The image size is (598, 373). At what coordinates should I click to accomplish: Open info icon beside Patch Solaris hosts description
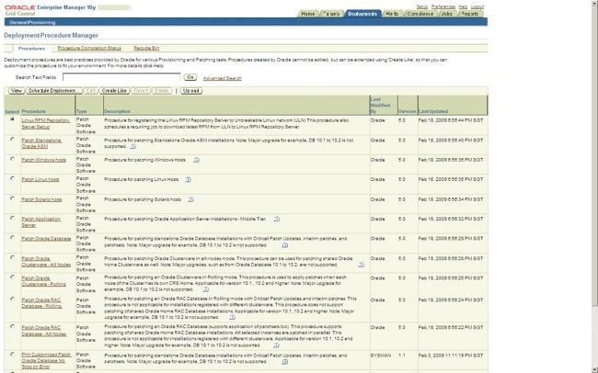[x=190, y=199]
